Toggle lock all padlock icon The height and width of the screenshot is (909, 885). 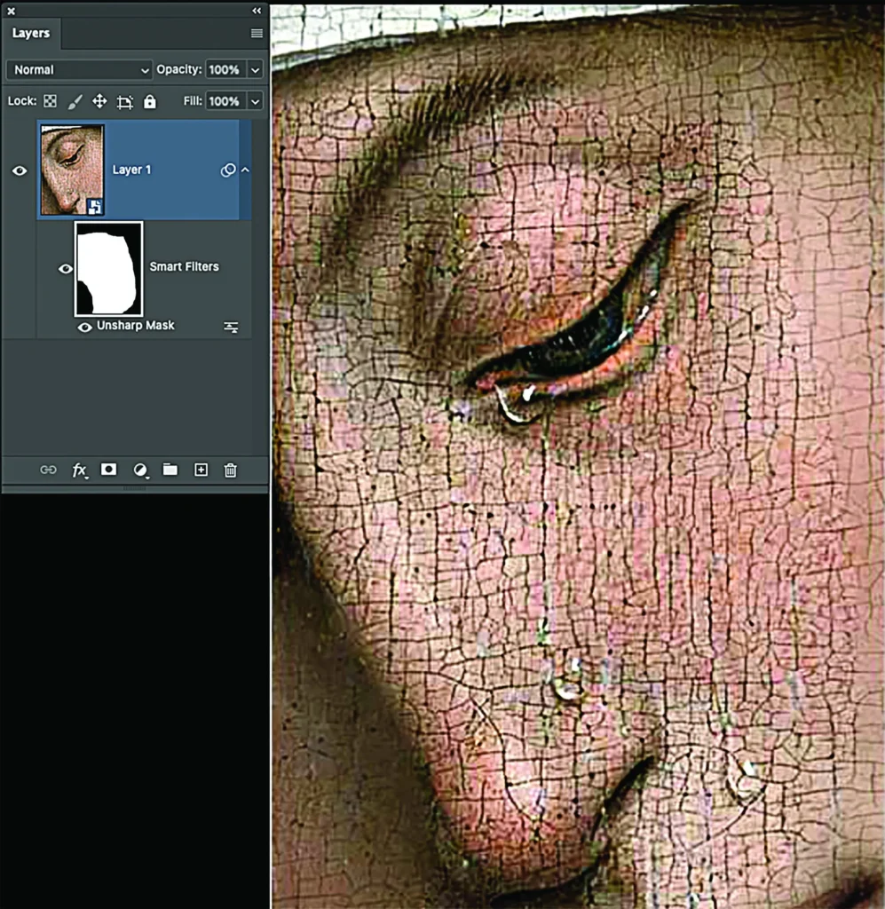click(149, 101)
